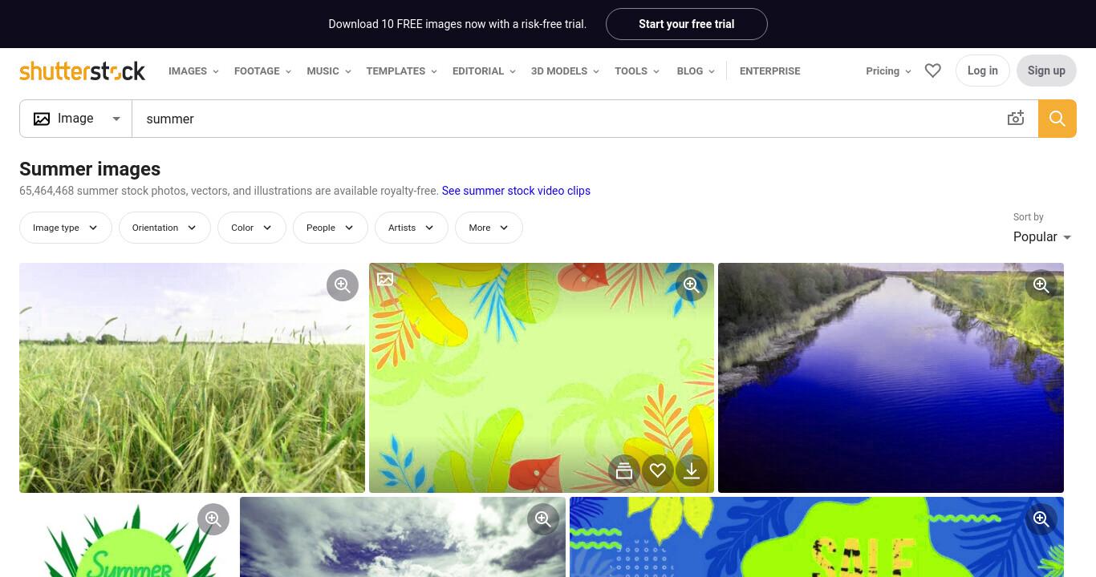
Task: Zoom the tropical leaves illustration
Action: 692,285
